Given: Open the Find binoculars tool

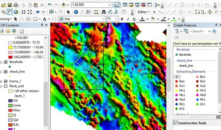Looking at the screenshot, I should (103, 12).
